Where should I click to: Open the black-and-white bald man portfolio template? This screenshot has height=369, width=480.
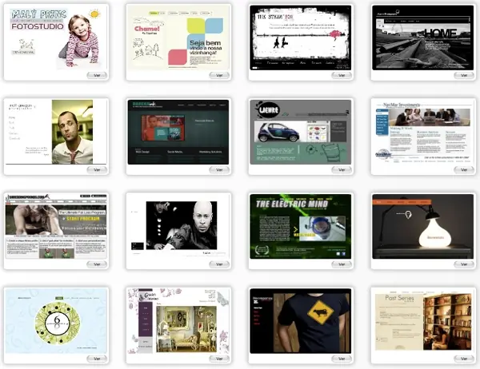178,227
